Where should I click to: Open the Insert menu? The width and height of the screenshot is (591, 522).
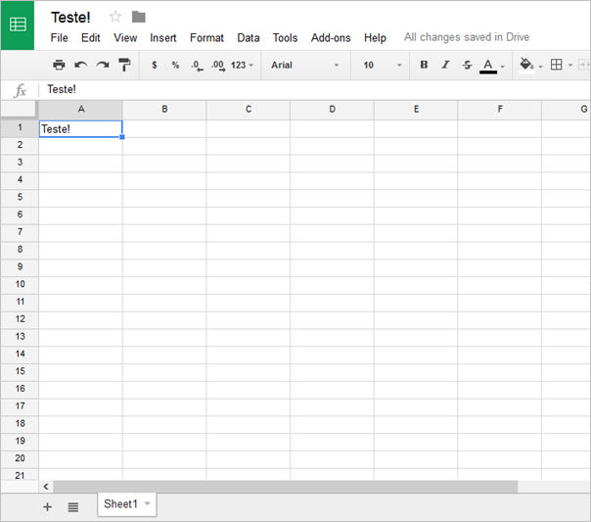(162, 38)
